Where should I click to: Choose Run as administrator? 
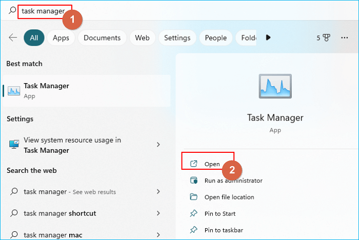click(x=233, y=181)
